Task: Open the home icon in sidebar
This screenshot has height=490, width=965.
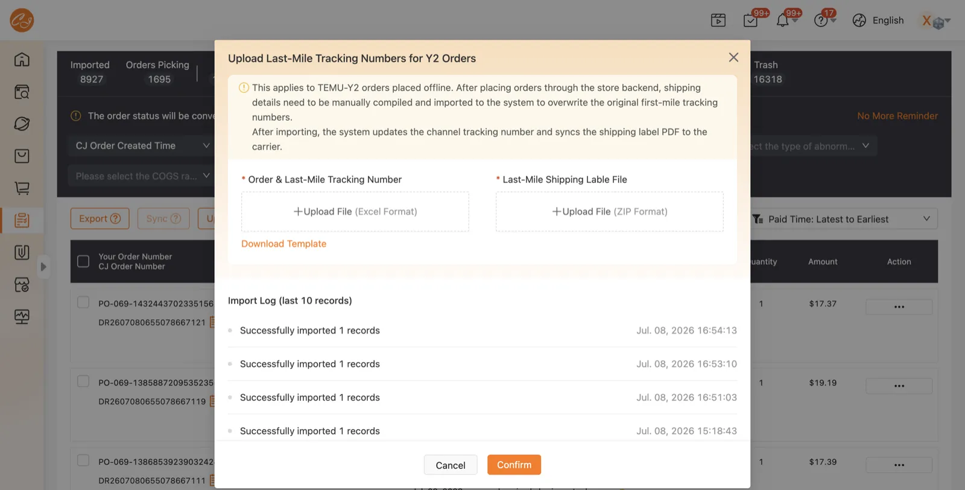Action: (22, 59)
